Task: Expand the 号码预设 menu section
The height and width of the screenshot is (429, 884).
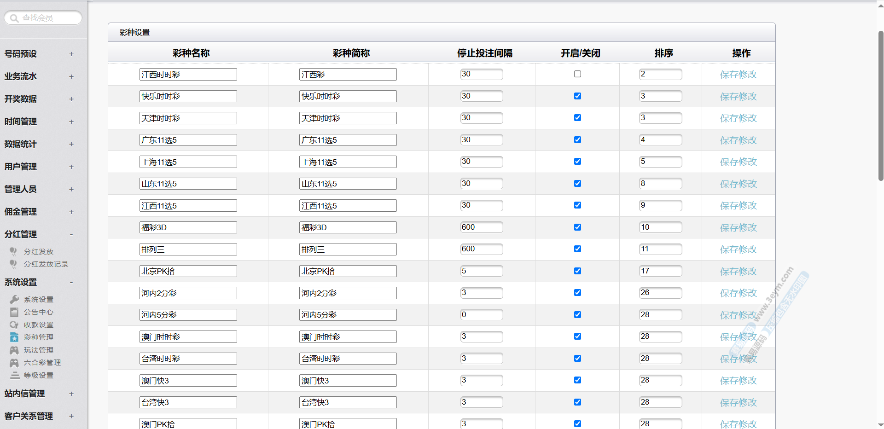Action: (71, 54)
